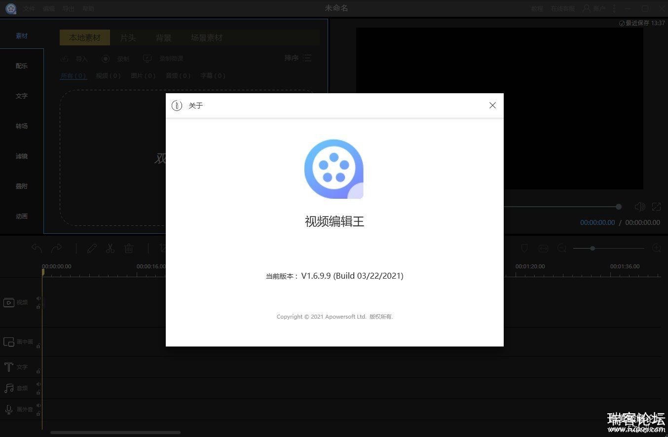Select 素材 in the left sidebar
The image size is (668, 437).
pyautogui.click(x=22, y=36)
